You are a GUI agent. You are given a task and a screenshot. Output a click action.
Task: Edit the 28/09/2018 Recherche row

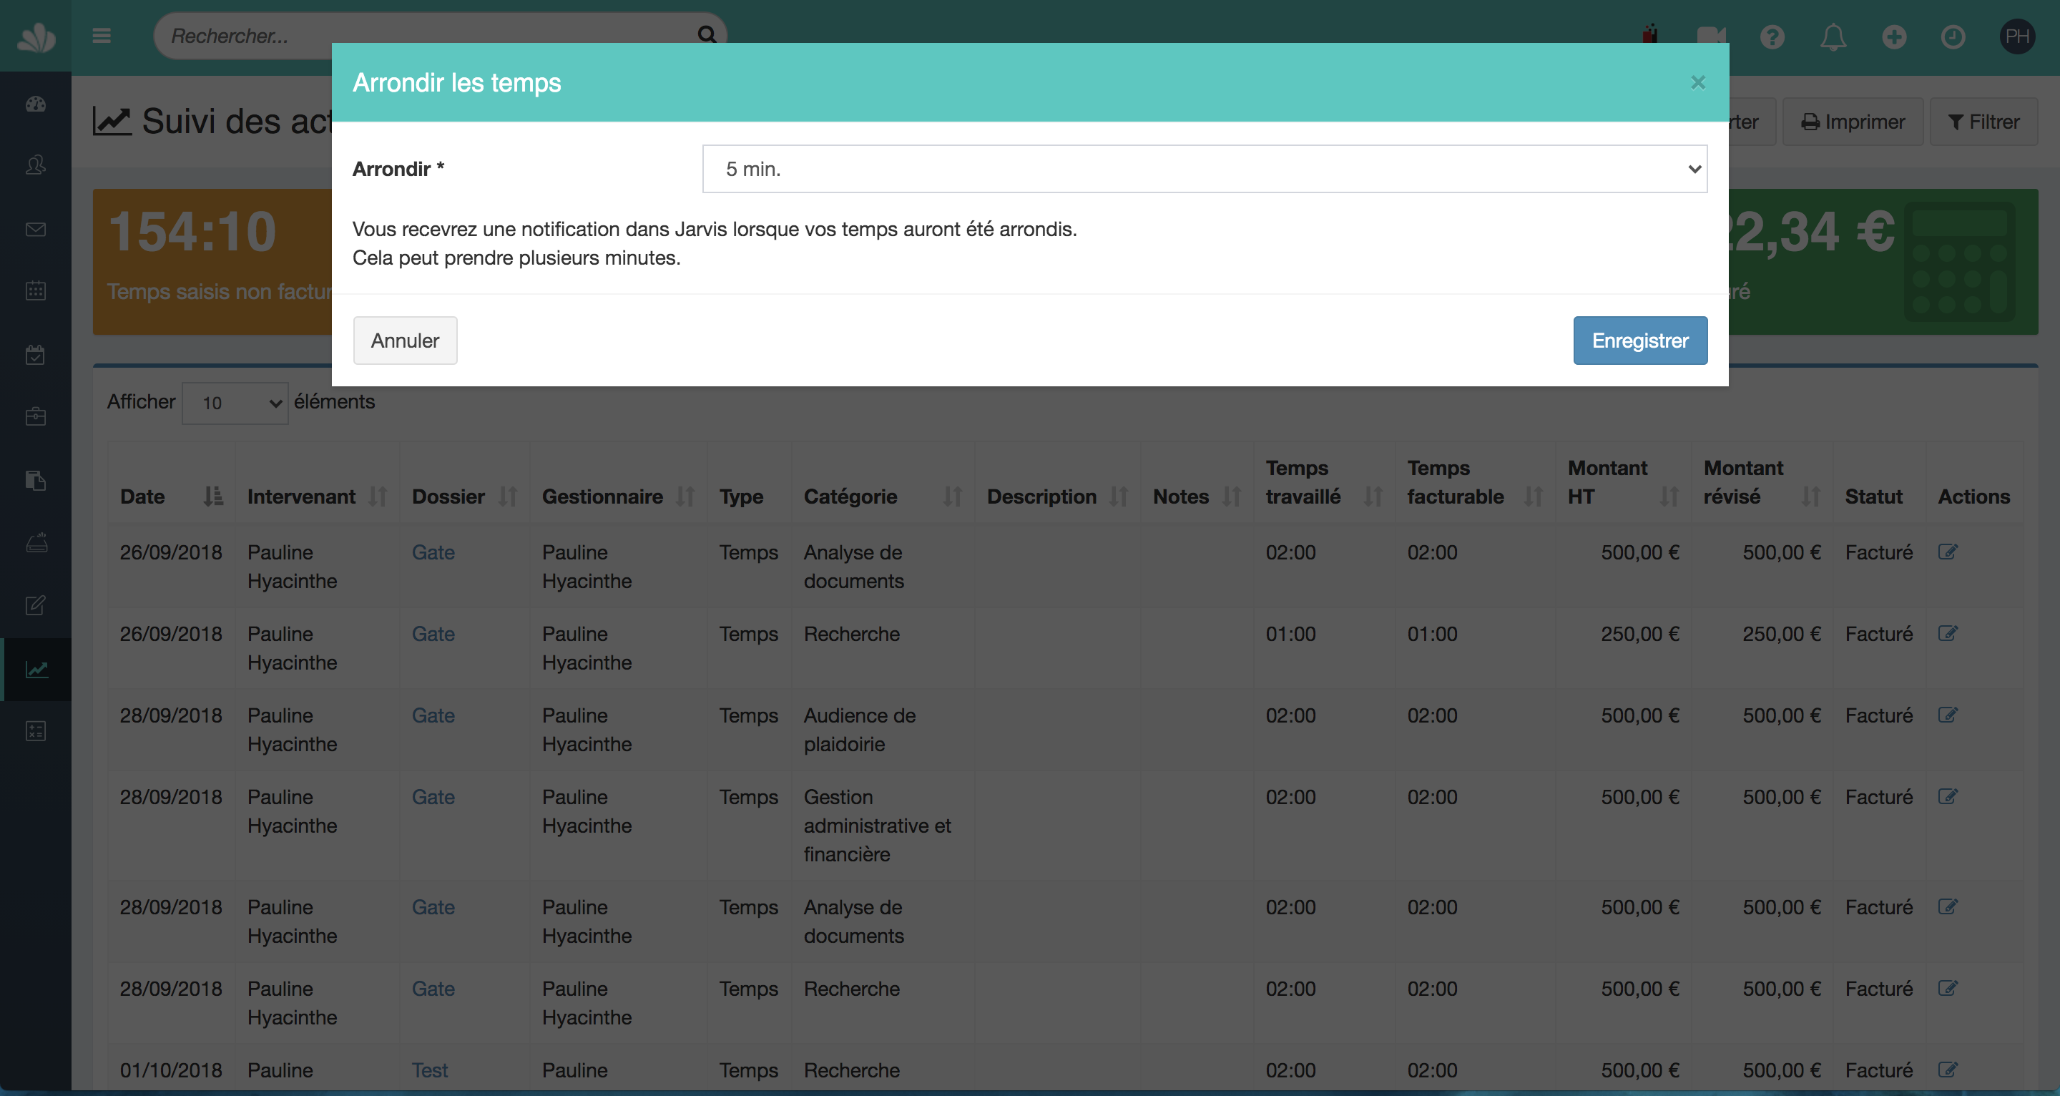coord(1948,989)
